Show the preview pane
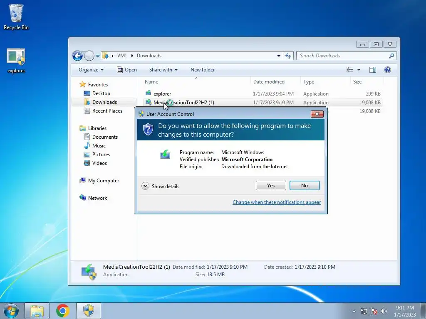426x319 pixels. coord(373,70)
